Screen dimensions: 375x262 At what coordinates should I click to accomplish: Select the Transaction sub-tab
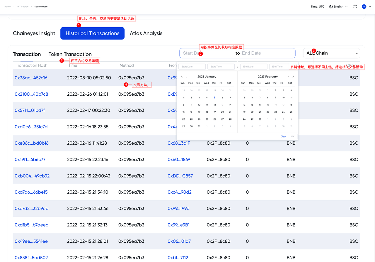pos(27,54)
